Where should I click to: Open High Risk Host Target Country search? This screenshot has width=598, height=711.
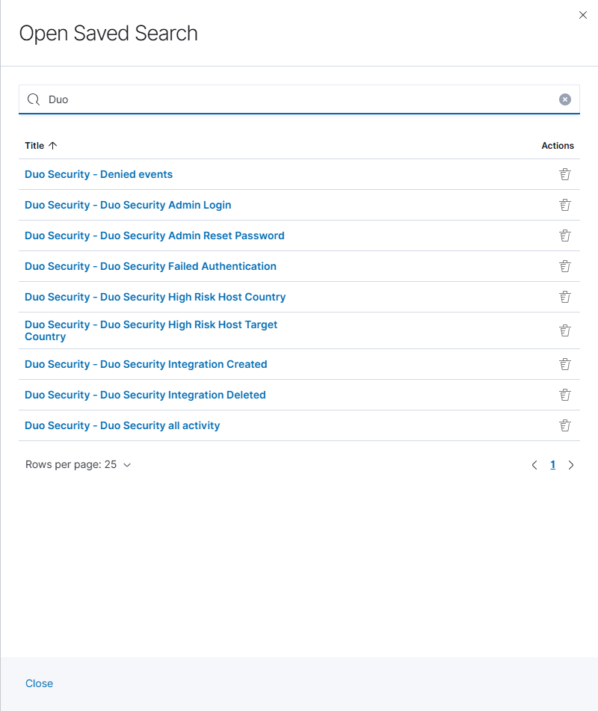pyautogui.click(x=151, y=330)
